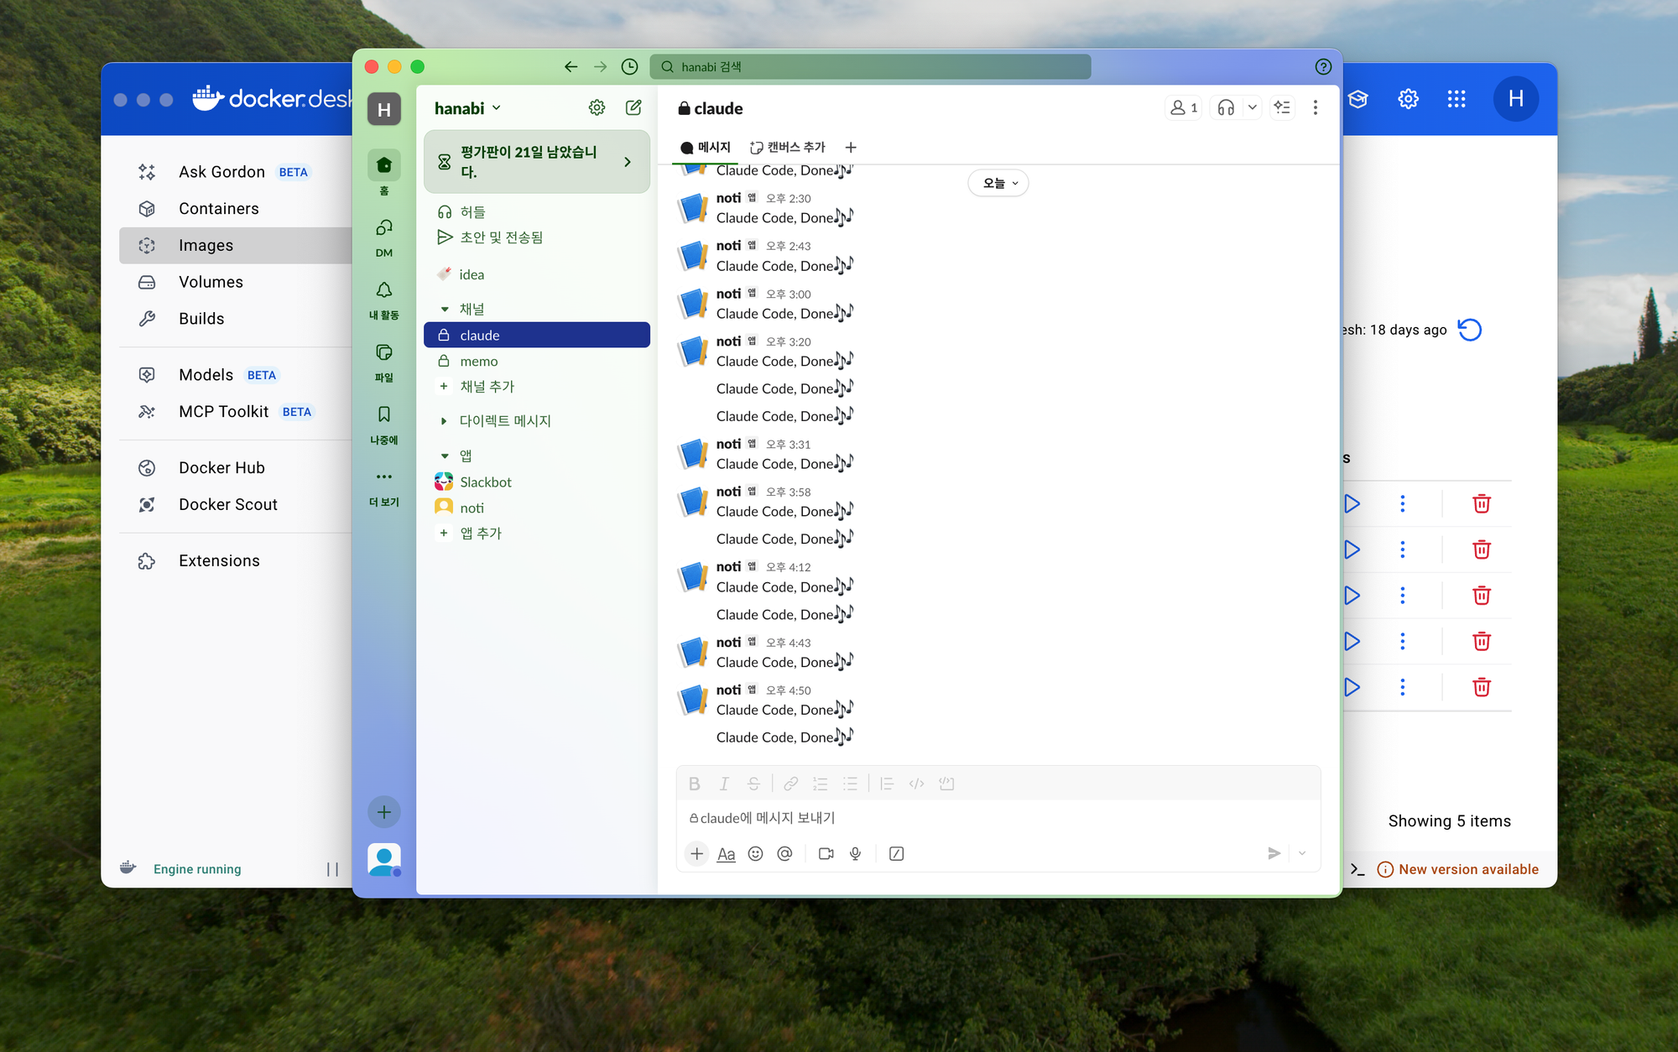Open Slack help question mark
Image resolution: width=1678 pixels, height=1052 pixels.
pos(1323,66)
